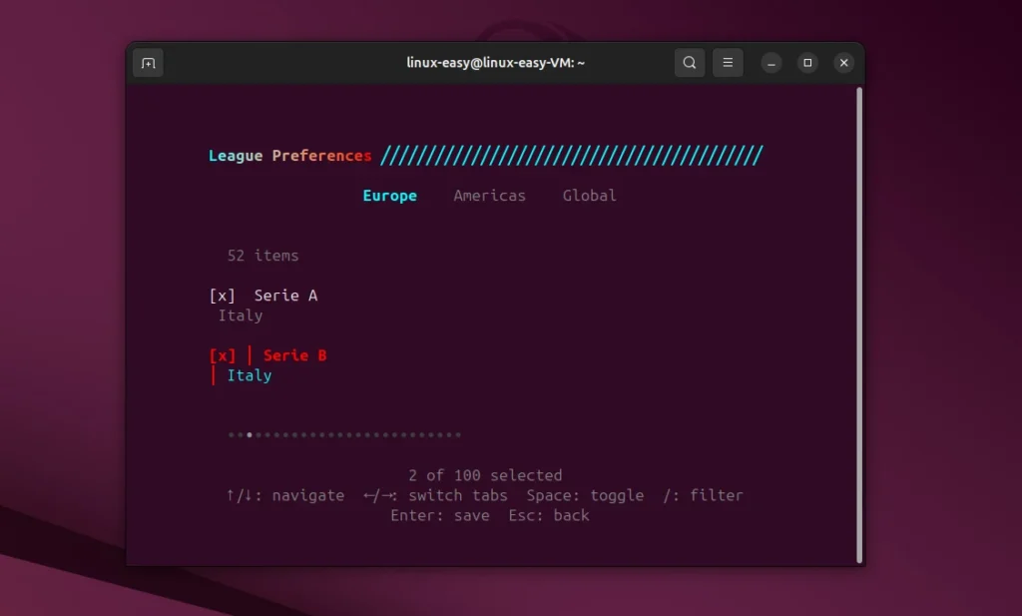Click the last pagination dot
Screen dimensions: 1022x616
point(458,434)
